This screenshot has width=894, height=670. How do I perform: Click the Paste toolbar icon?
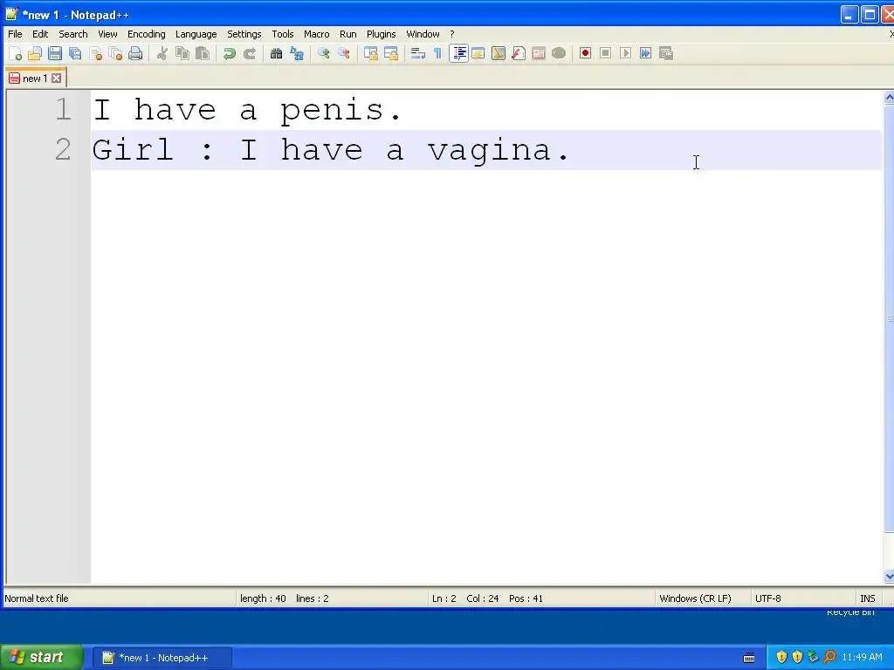203,53
